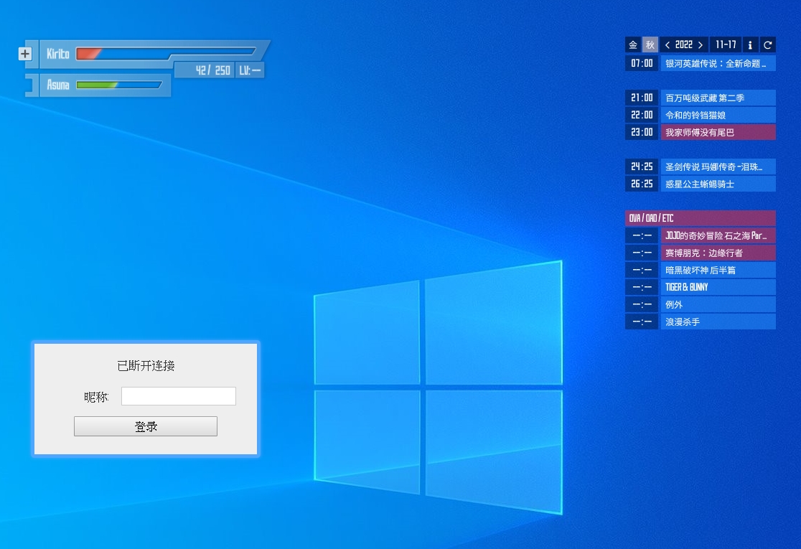
Task: Open TIGER & BUNNY entry
Action: (718, 287)
